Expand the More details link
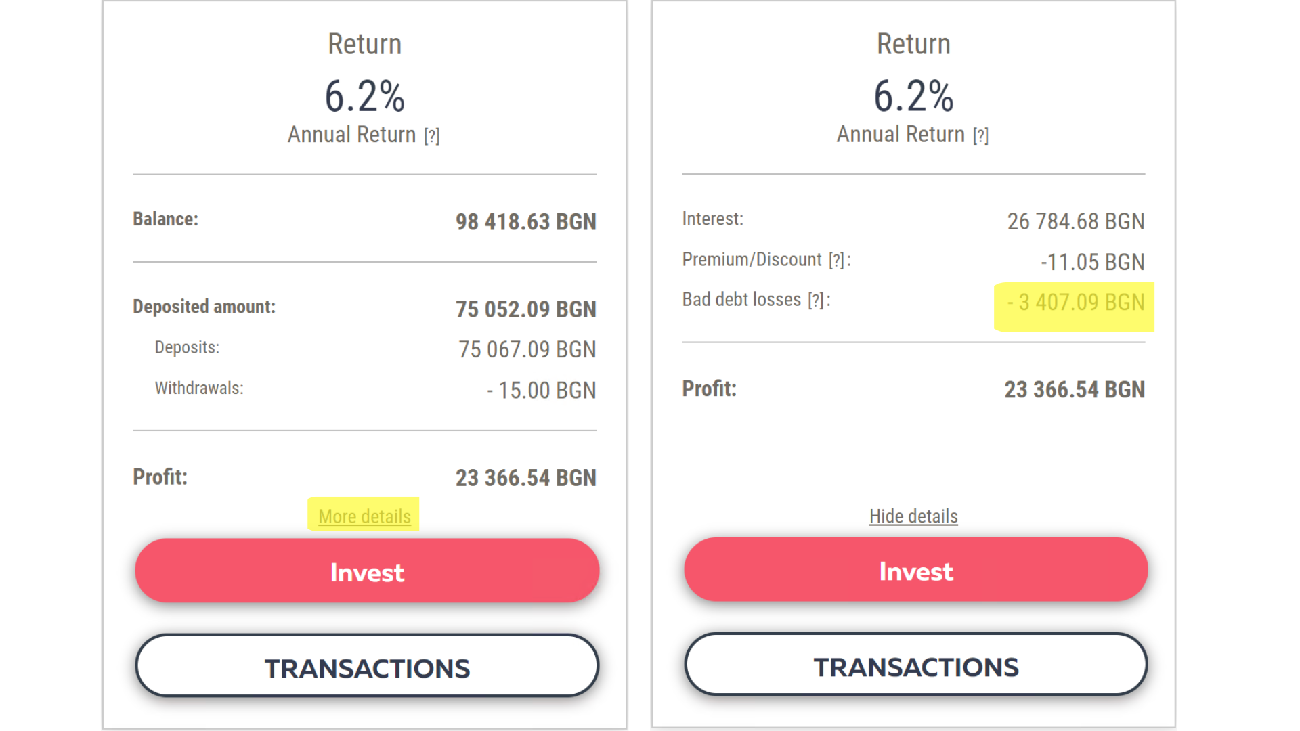 point(364,516)
